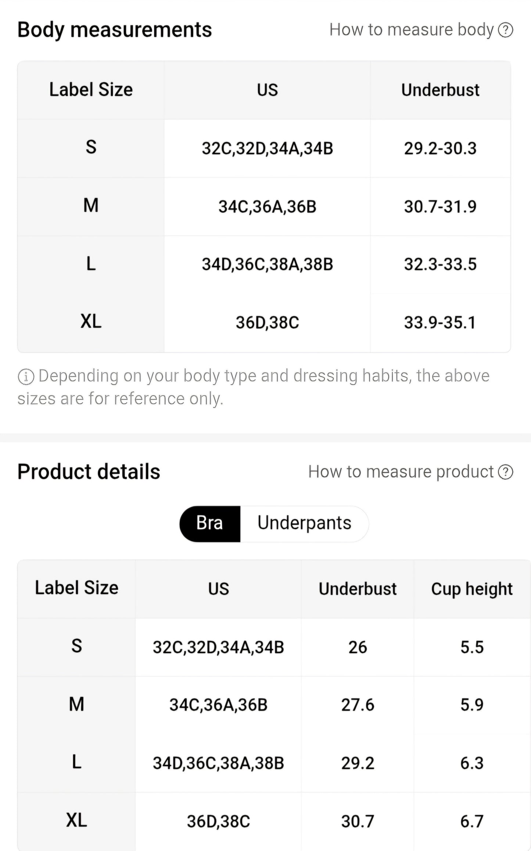Select the Bra segment in Product details
The height and width of the screenshot is (851, 531).
coord(209,523)
